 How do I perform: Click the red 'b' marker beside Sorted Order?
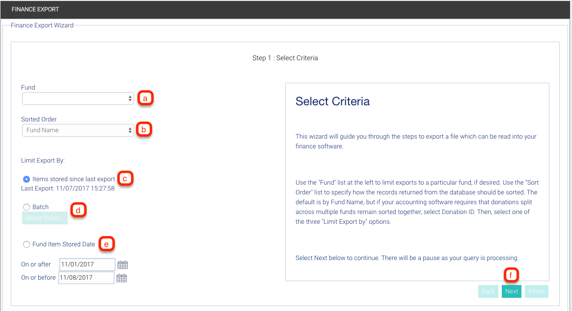(x=144, y=130)
